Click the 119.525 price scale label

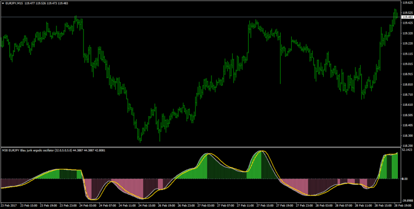(408, 12)
